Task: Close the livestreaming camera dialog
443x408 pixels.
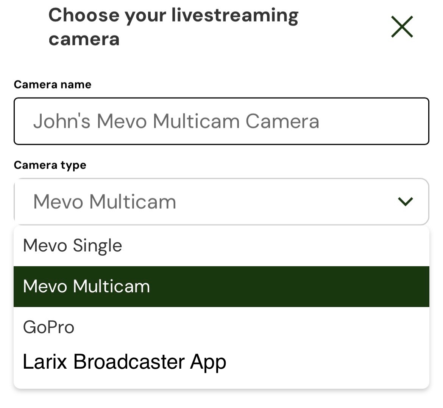Action: [402, 27]
